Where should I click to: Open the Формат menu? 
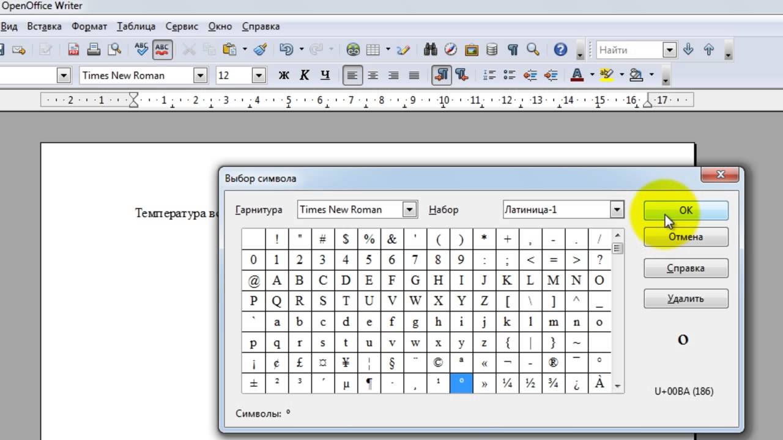pos(89,26)
